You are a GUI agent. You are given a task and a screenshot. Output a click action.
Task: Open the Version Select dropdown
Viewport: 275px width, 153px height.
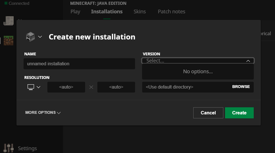click(x=198, y=61)
